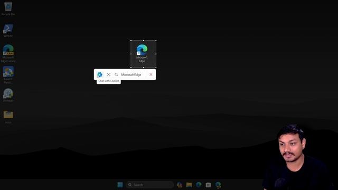Image resolution: width=338 pixels, height=190 pixels.
Task: Click the magnifier search icon in popup
Action: point(116,74)
